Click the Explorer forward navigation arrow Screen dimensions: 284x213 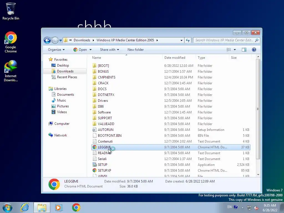55,40
